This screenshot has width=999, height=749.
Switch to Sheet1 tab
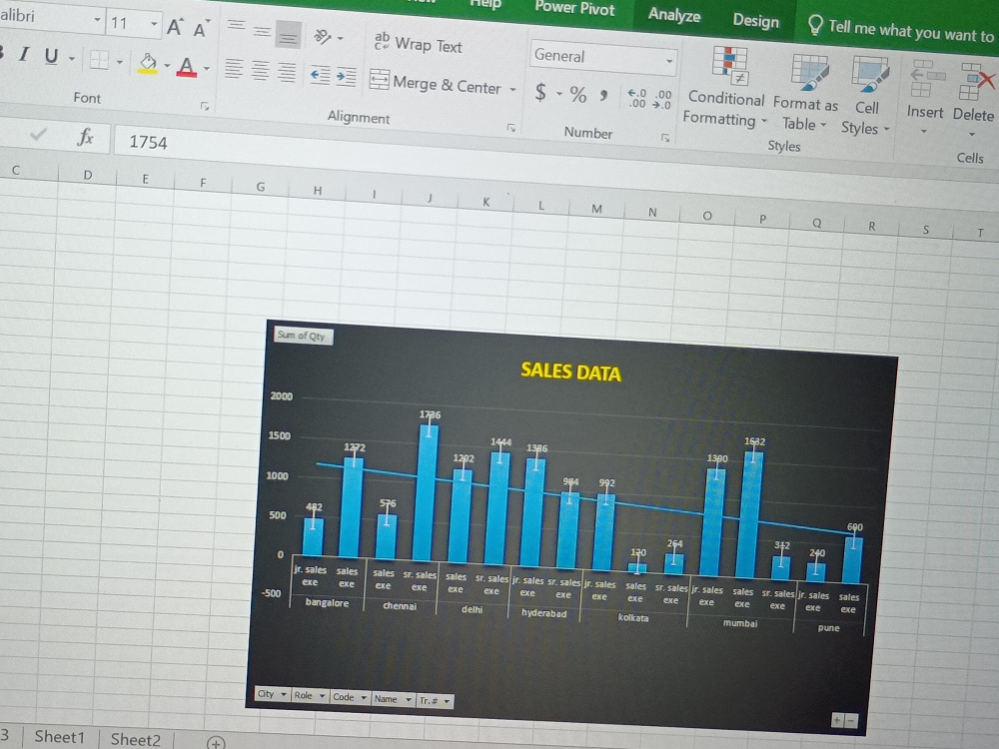(x=59, y=738)
